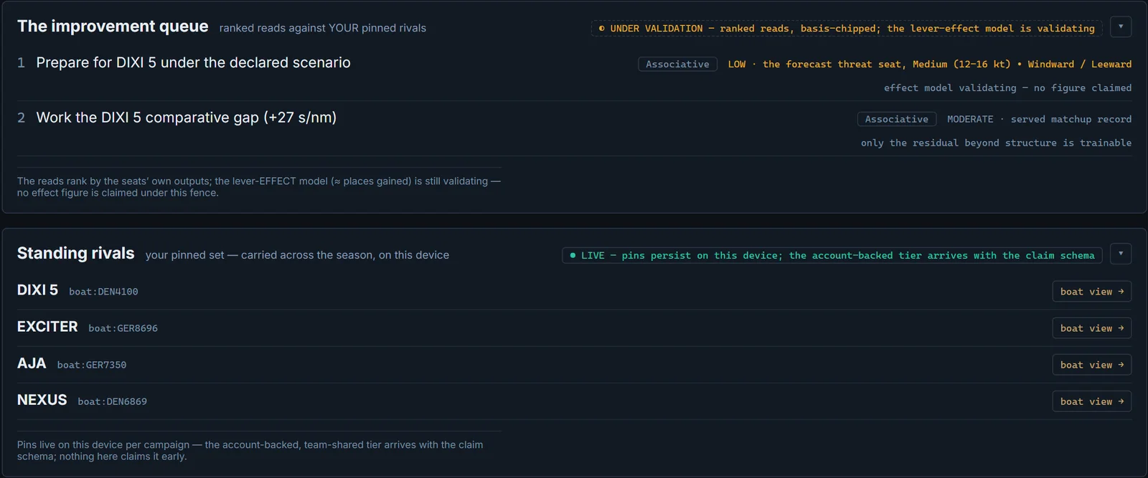Click the footnote starting 'The reads rank by'
Screen dimensions: 1148x478
point(259,187)
